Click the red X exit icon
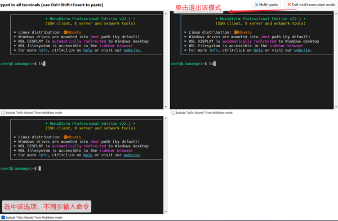The height and width of the screenshot is (221, 338). [289, 4]
